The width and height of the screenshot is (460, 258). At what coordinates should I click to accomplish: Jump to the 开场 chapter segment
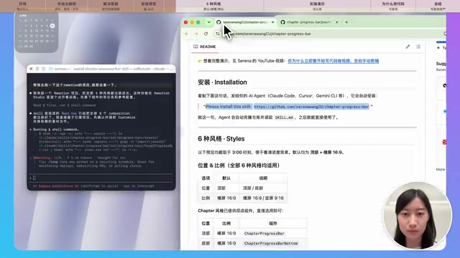(x=22, y=6)
